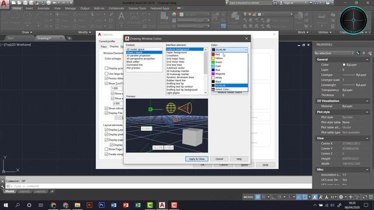This screenshot has width=374, height=210.
Task: Collapse the Plot style section
Action: (367, 112)
